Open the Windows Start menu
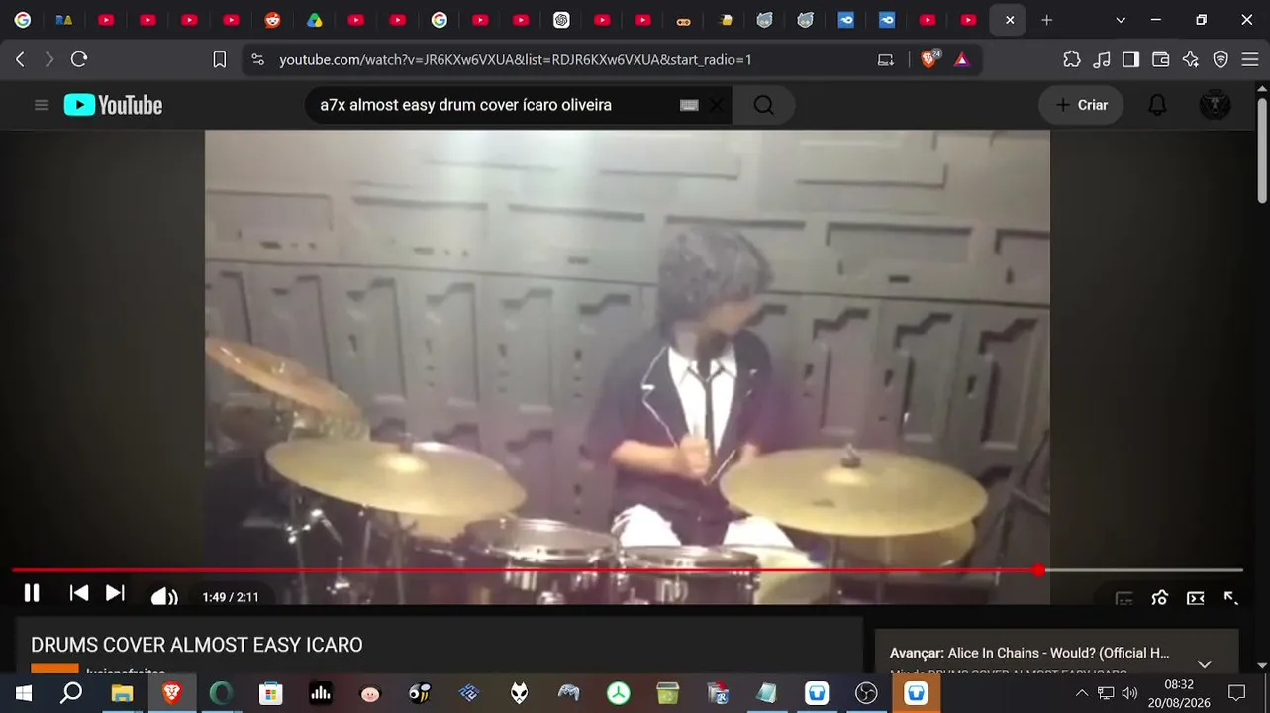1270x713 pixels. (x=22, y=693)
